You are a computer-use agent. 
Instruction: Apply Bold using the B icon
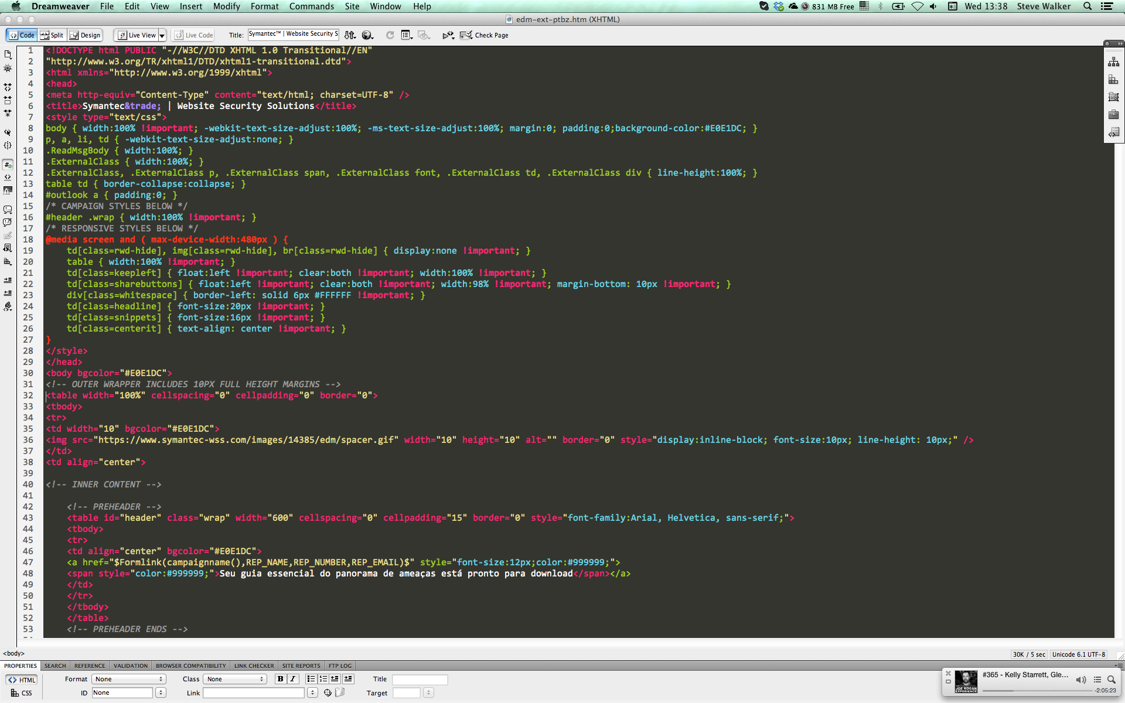(x=280, y=679)
